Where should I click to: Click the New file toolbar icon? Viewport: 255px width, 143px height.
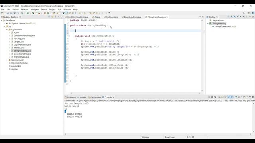tap(2, 13)
